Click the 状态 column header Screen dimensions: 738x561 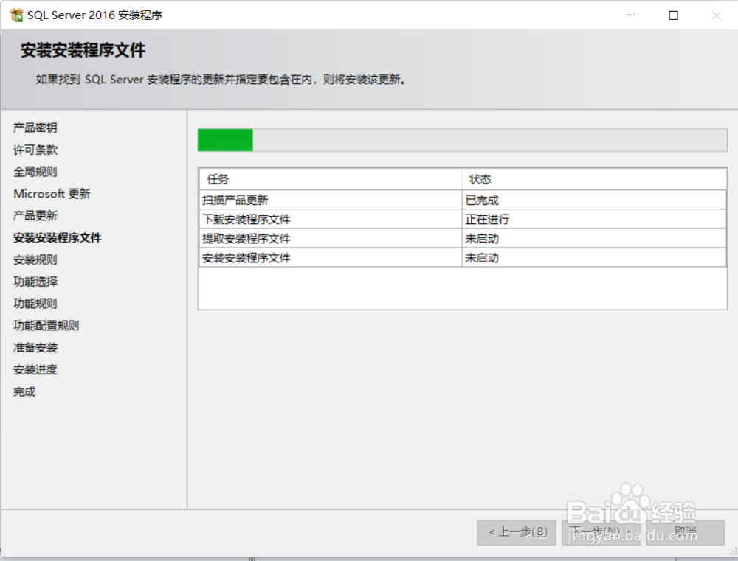[x=594, y=179]
